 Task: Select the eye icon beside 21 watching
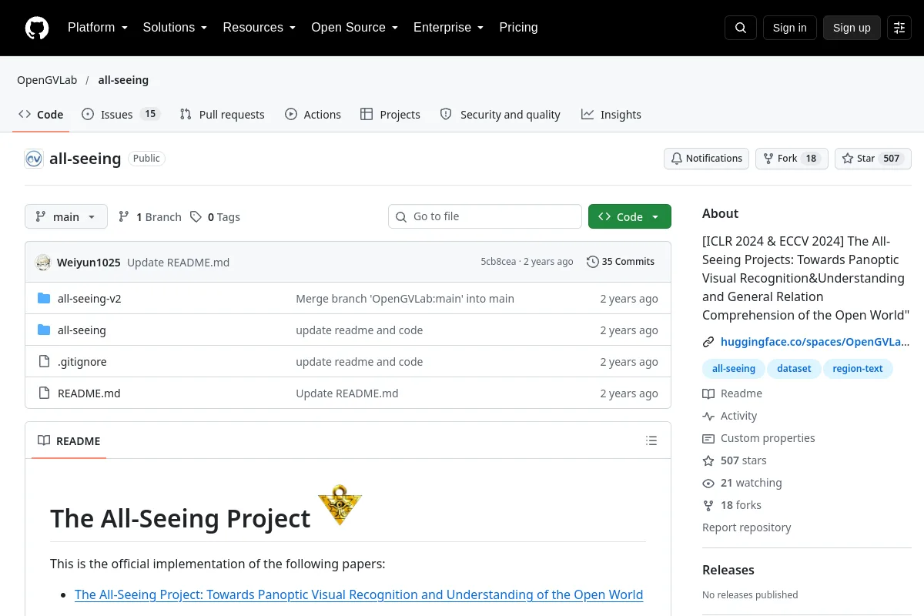coord(708,483)
